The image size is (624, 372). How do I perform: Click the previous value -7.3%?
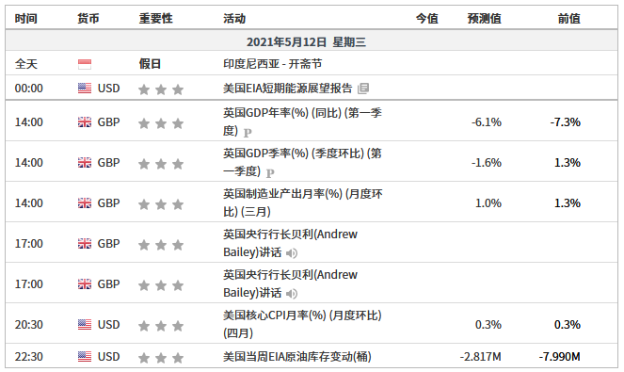coord(565,121)
